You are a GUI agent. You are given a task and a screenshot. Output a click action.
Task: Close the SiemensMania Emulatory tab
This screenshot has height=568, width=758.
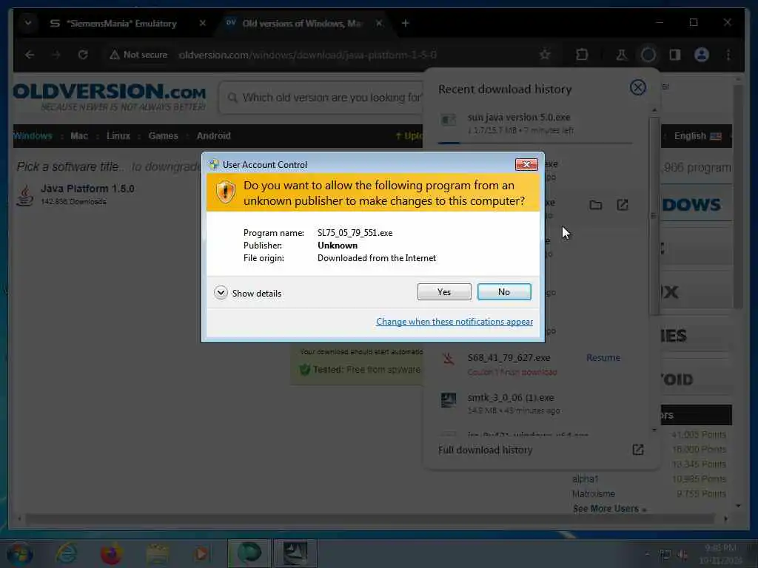coord(203,23)
